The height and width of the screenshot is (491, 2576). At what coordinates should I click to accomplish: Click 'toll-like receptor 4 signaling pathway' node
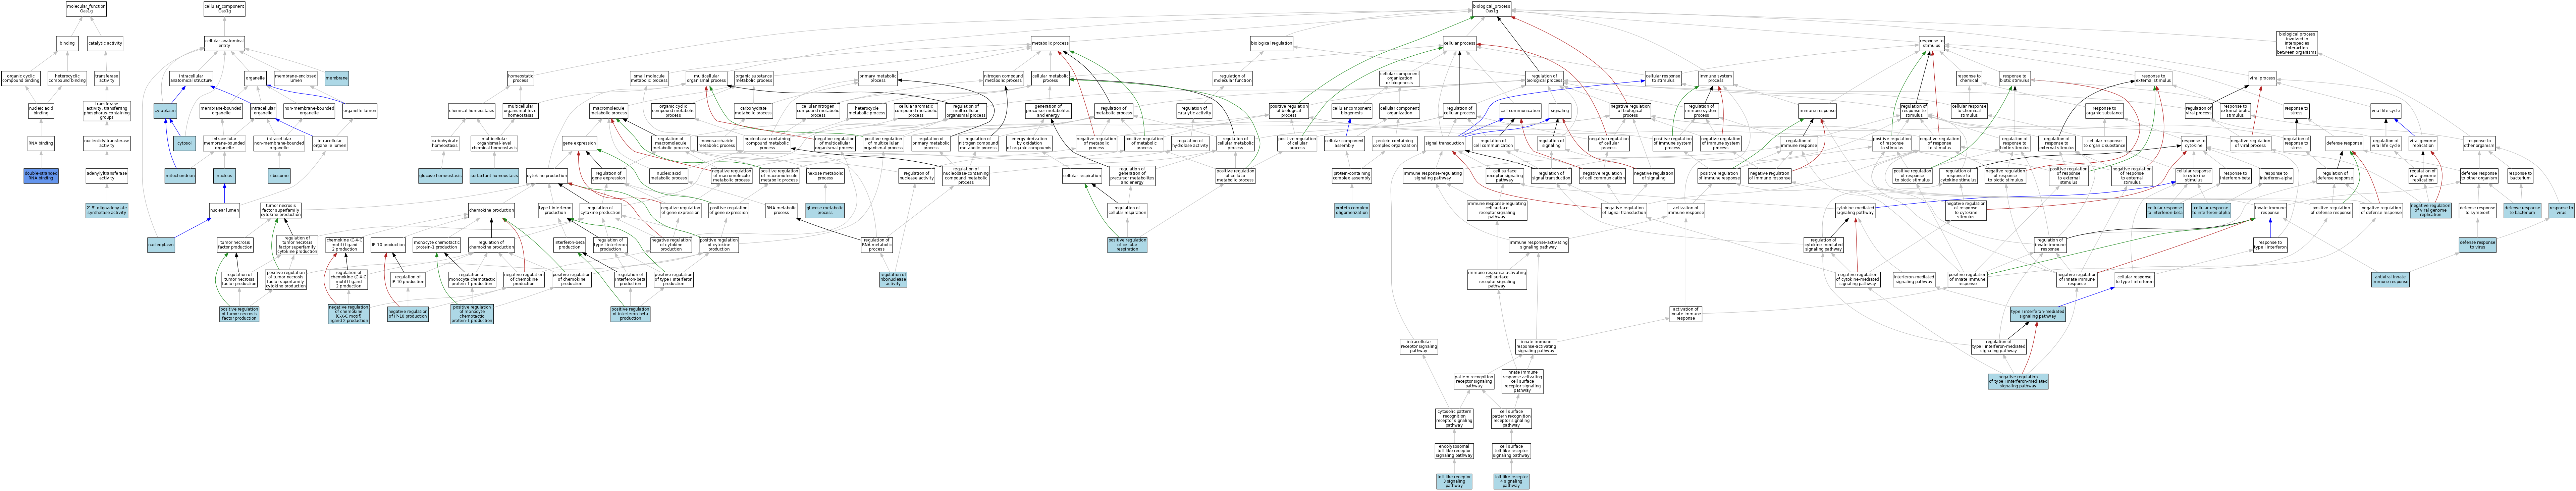pyautogui.click(x=1511, y=481)
